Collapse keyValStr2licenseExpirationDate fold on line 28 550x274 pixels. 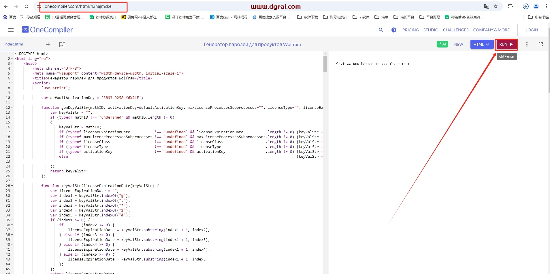[12, 186]
